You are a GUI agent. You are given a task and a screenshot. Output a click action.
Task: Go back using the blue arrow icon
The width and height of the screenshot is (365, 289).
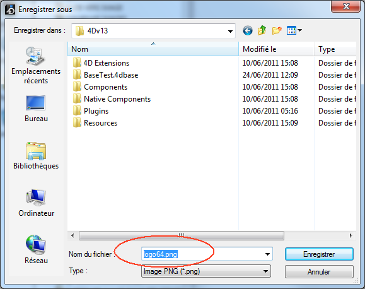(248, 30)
